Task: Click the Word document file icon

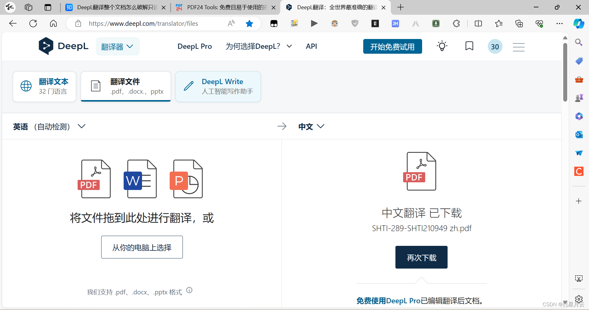Action: click(x=140, y=179)
